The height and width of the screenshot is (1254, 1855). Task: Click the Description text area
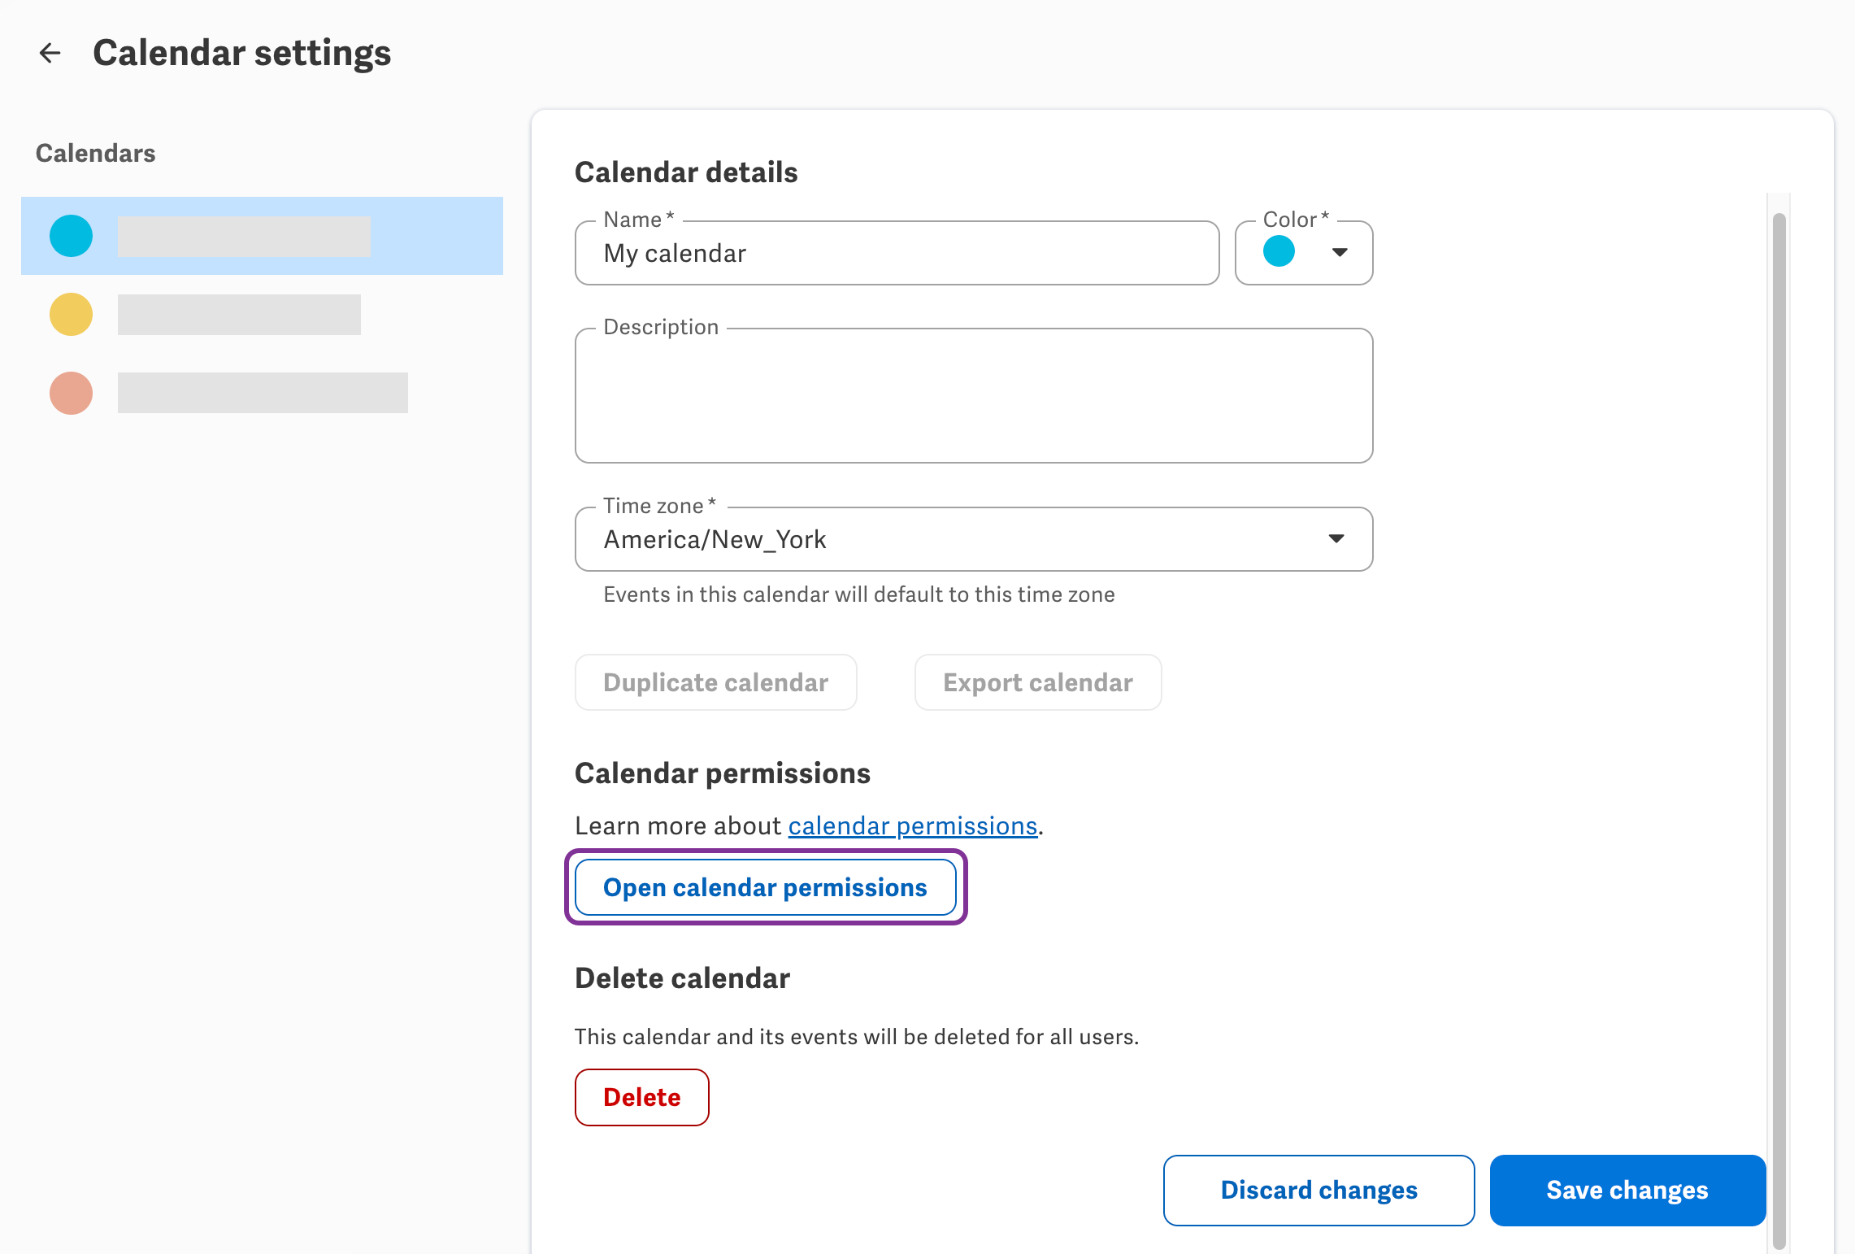click(x=974, y=396)
